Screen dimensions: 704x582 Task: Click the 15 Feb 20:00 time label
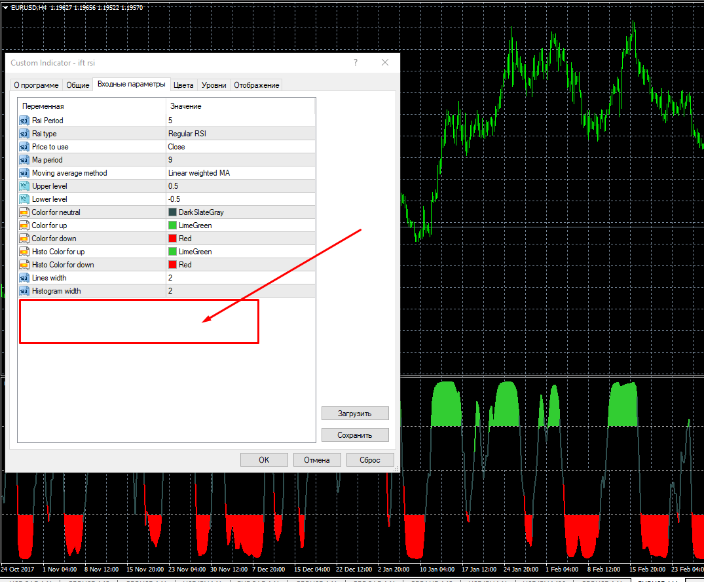click(647, 569)
